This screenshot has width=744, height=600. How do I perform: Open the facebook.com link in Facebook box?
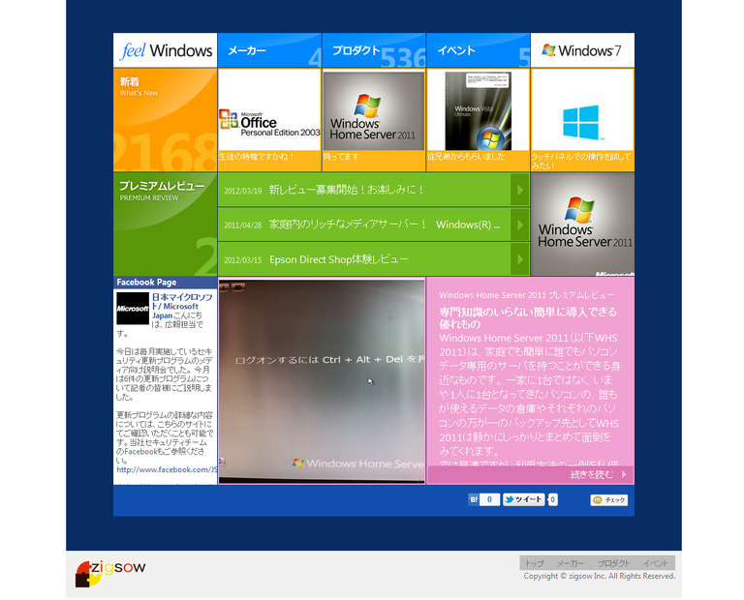(165, 469)
